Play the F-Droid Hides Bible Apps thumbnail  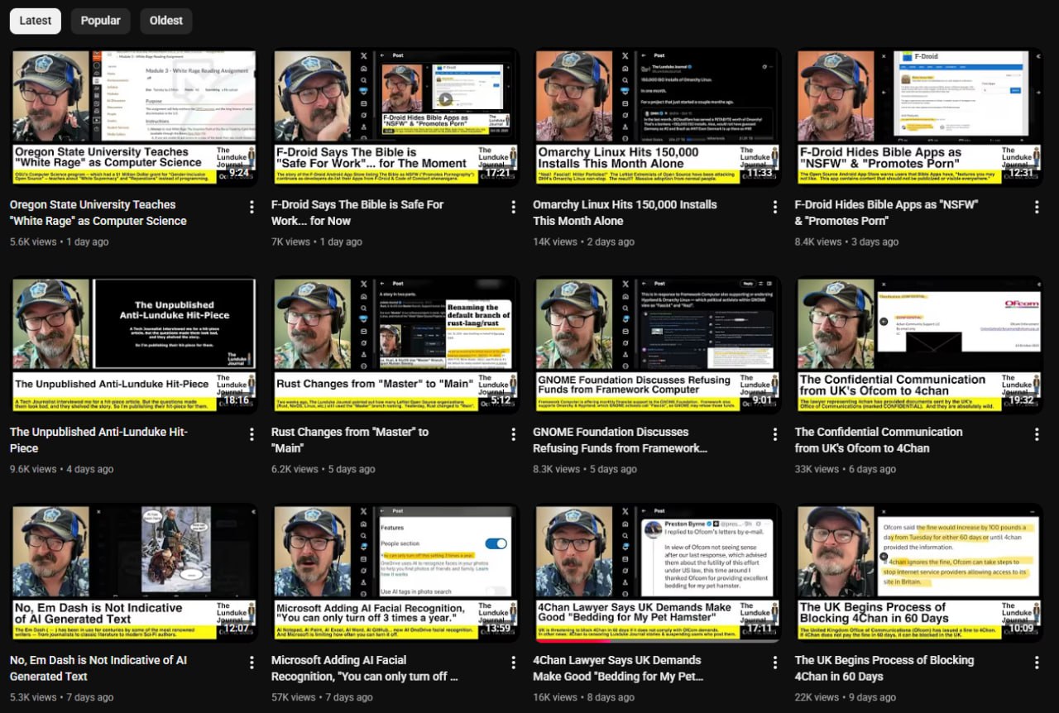919,117
